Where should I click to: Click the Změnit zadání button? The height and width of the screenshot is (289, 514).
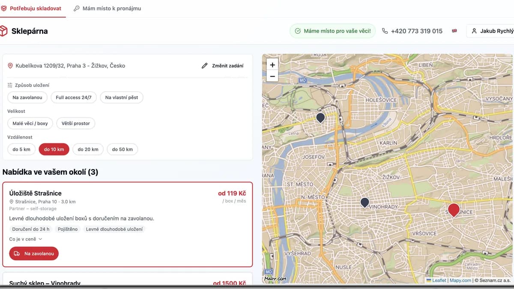(223, 66)
